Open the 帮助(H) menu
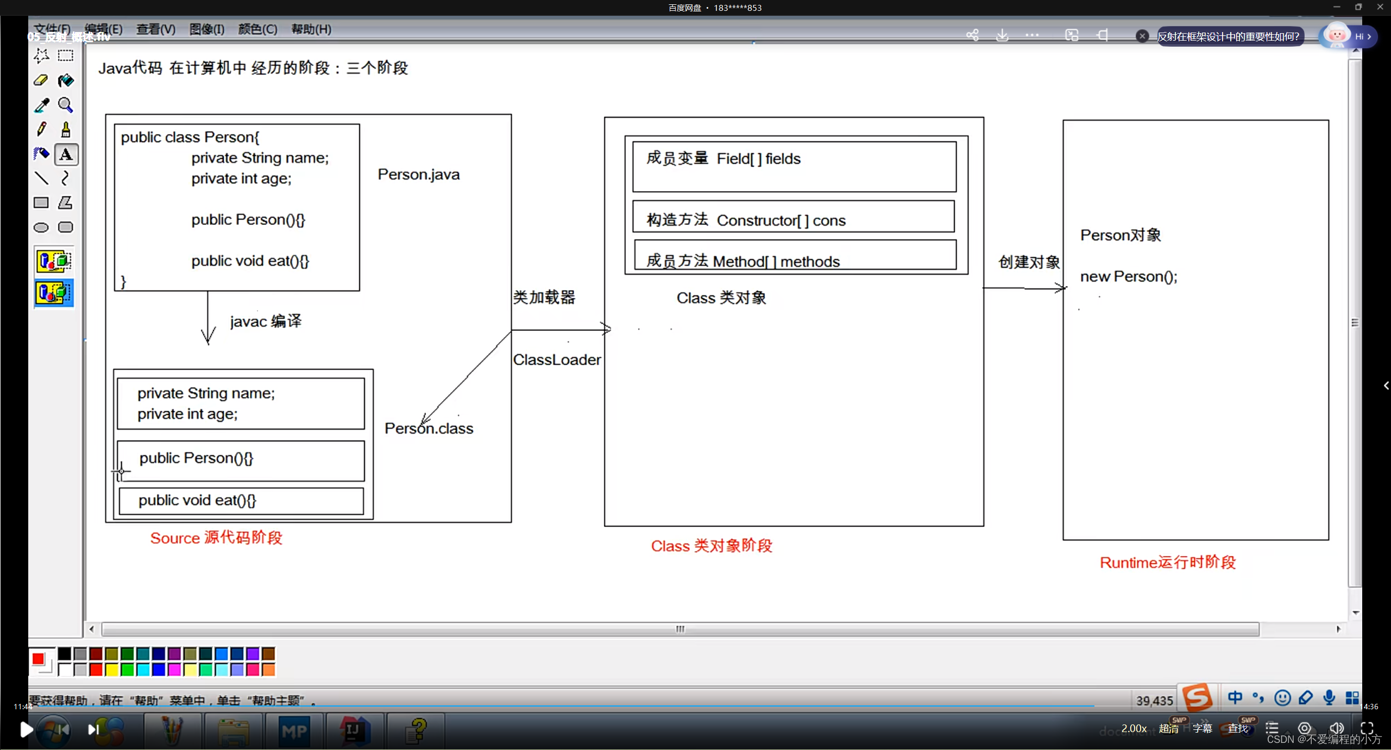This screenshot has width=1391, height=750. coord(311,29)
